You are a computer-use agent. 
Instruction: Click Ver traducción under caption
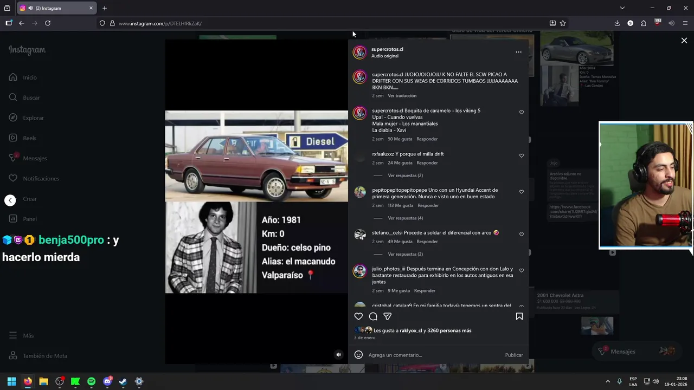pos(402,96)
